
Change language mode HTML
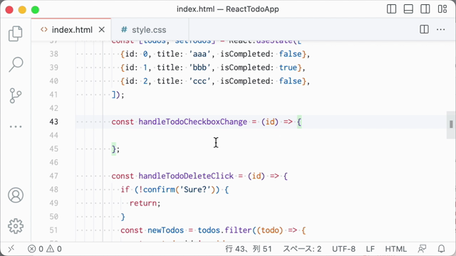coord(396,249)
